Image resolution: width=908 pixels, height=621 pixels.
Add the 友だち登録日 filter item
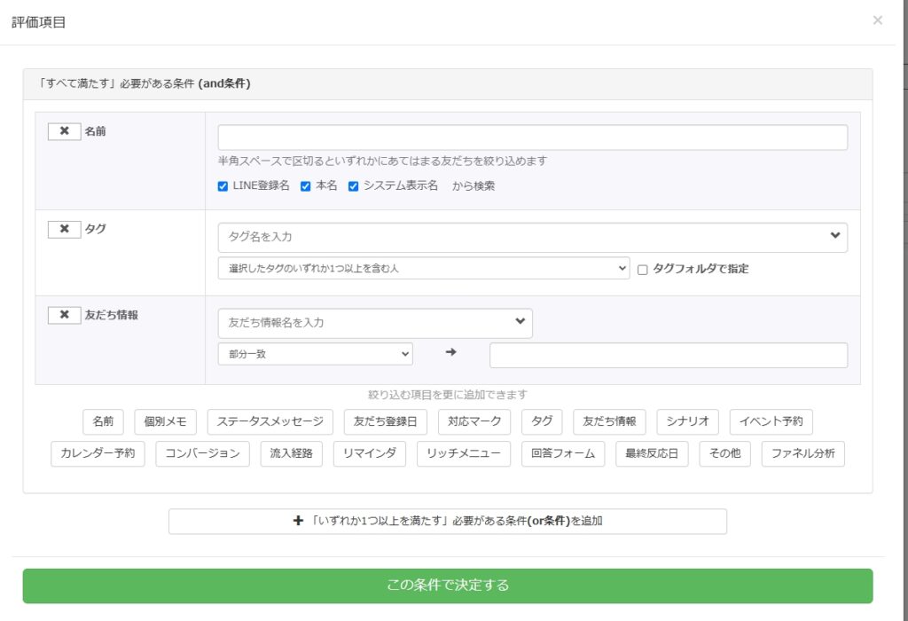tap(385, 422)
